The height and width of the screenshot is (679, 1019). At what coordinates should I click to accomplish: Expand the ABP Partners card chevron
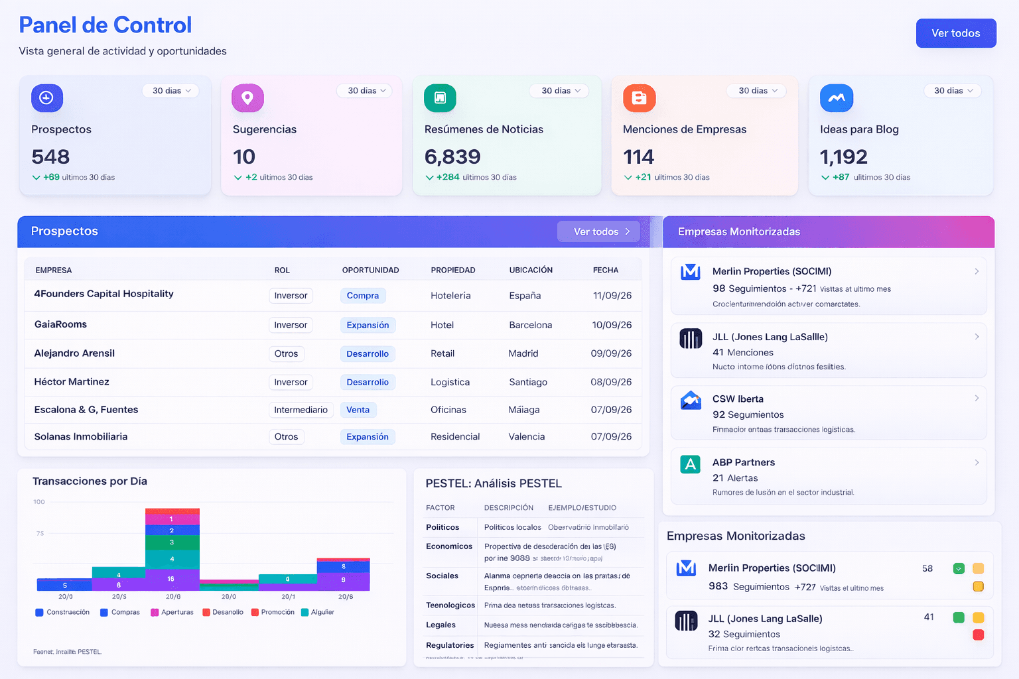tap(977, 462)
